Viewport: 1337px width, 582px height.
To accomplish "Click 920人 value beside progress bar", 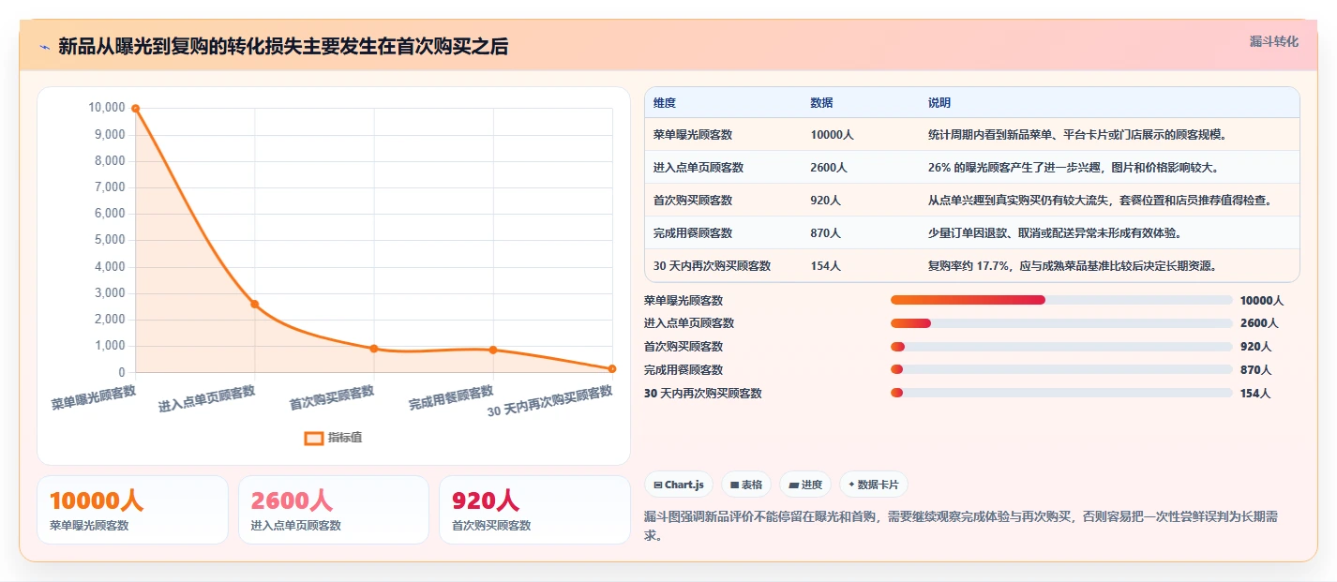I will (x=1255, y=347).
